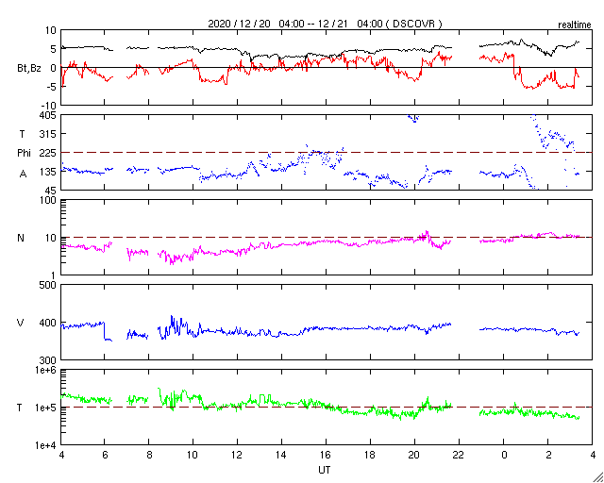Image resolution: width=604 pixels, height=483 pixels.
Task: Click the '8' hour label on time axis
Action: (x=149, y=456)
